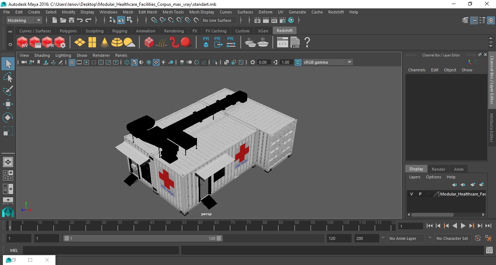
Task: Click the playback end time field 120
Action: tap(339, 238)
